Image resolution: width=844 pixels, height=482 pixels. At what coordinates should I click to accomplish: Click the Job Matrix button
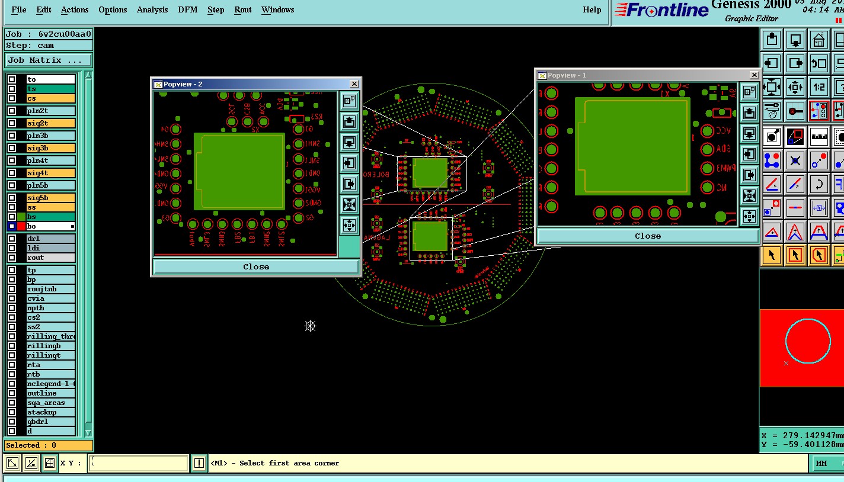tap(49, 60)
